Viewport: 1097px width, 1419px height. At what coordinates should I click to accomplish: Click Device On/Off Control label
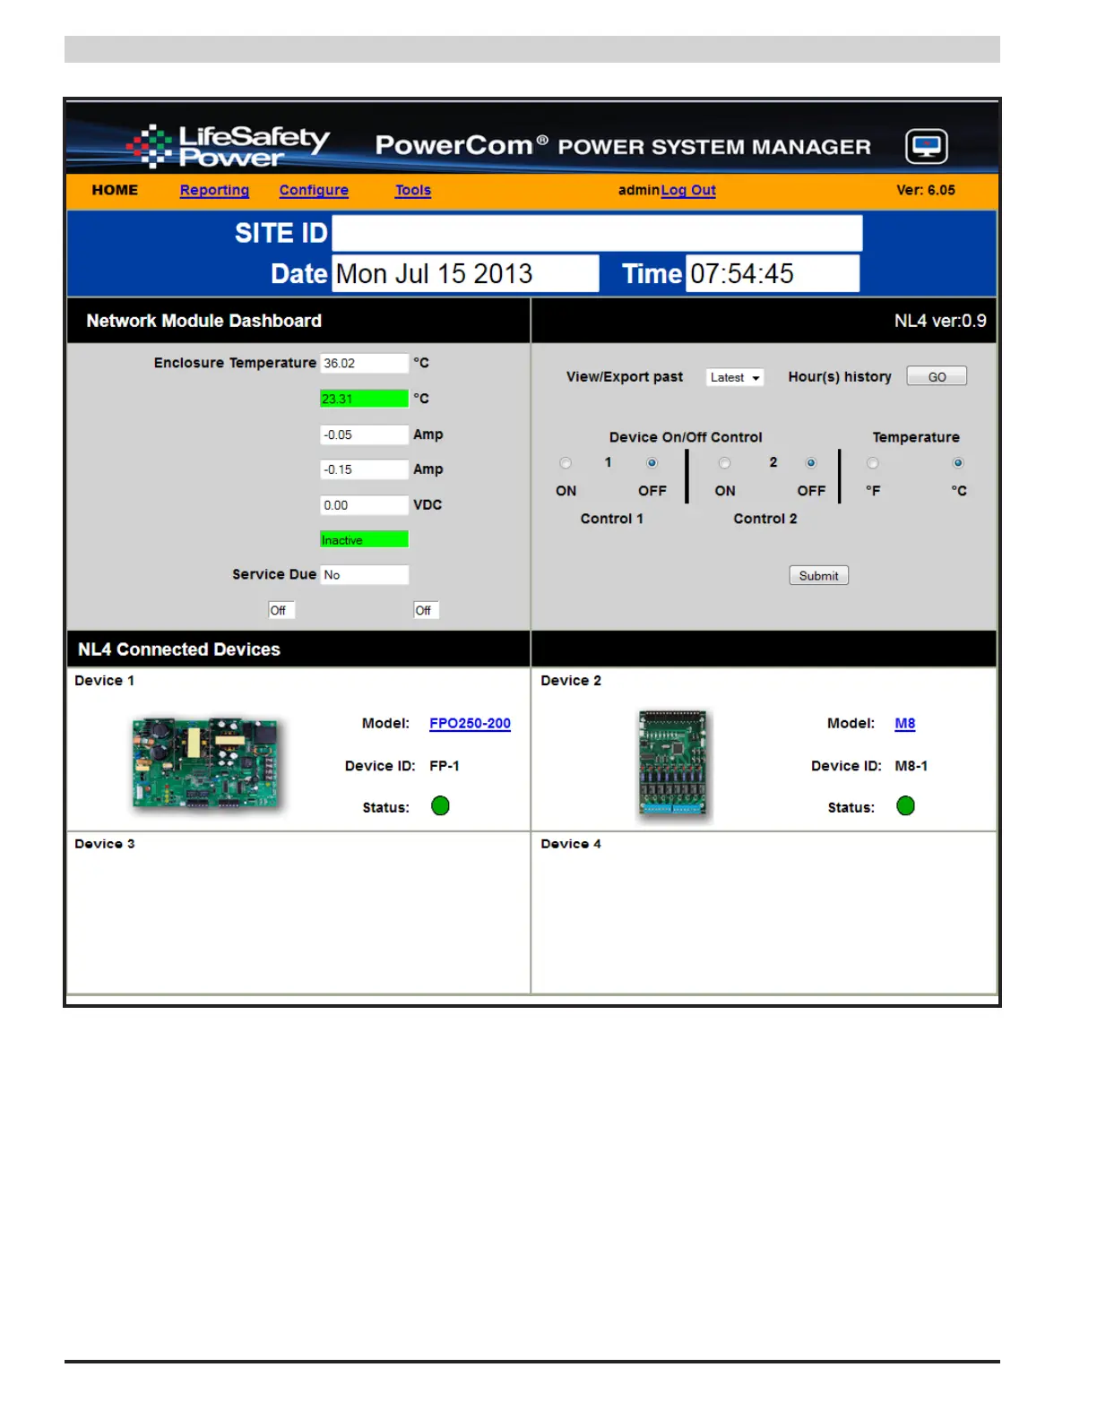coord(686,437)
